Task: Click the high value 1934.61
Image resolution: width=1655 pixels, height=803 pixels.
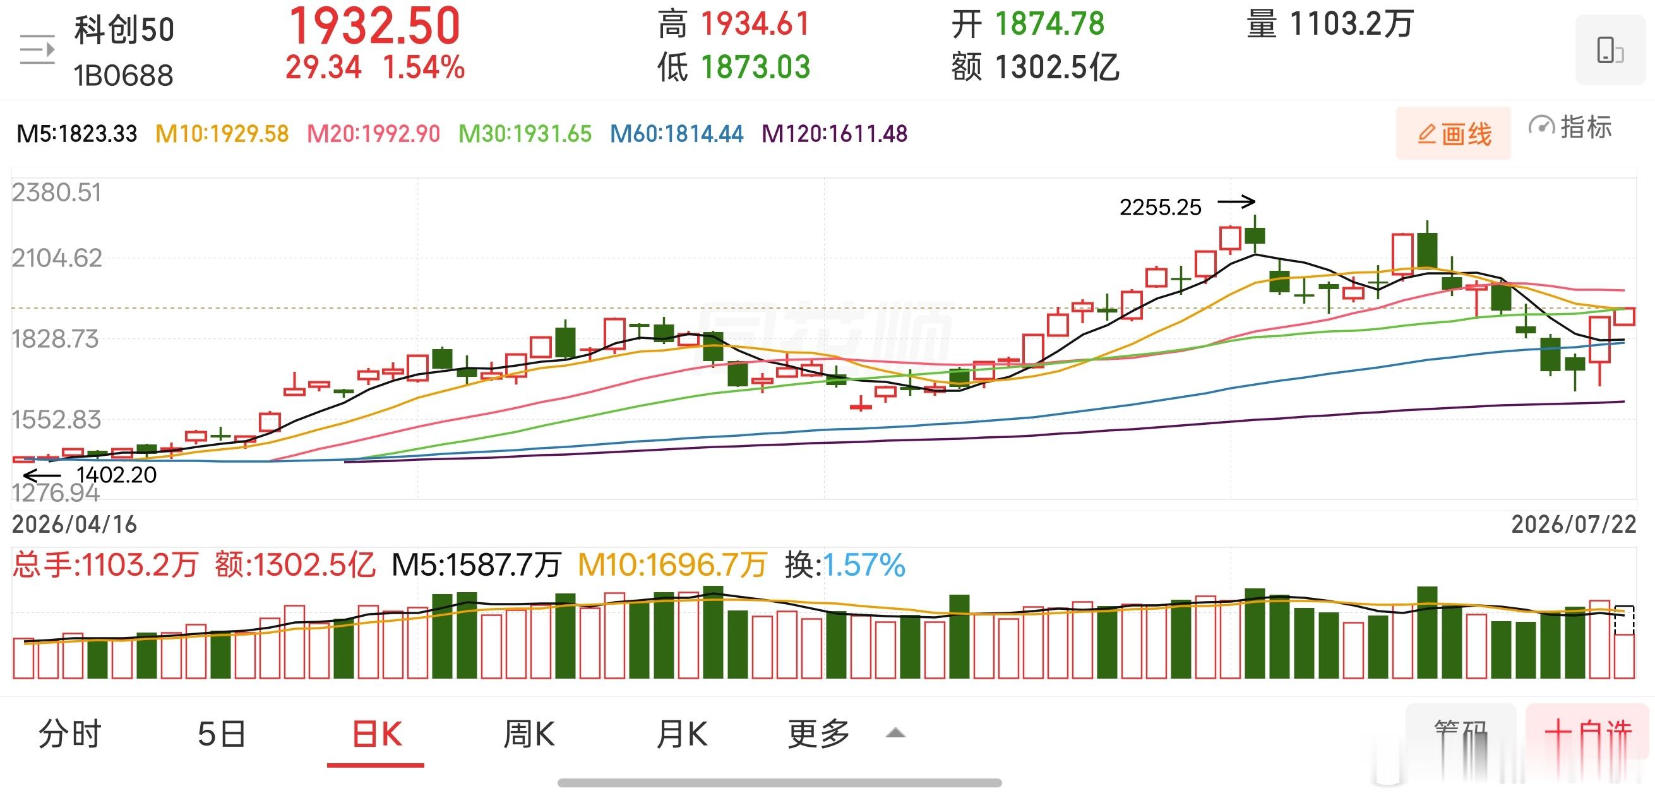Action: click(755, 25)
